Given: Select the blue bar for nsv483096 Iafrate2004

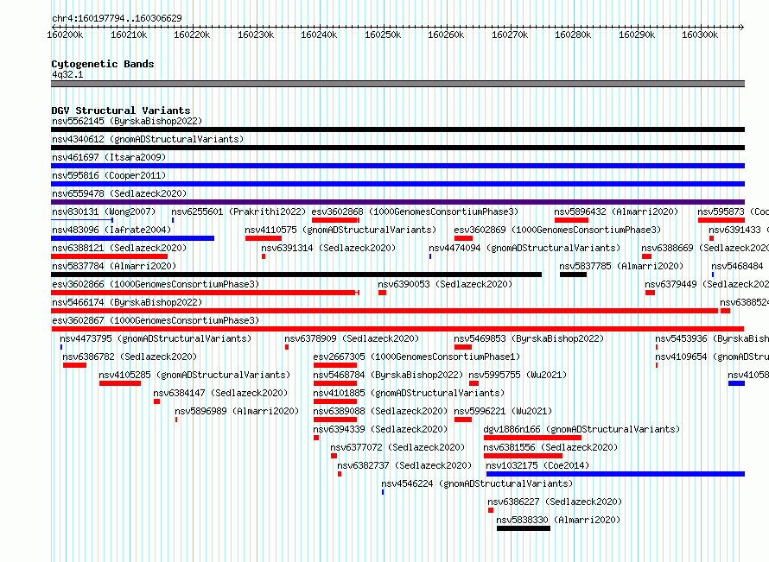Looking at the screenshot, I should [132, 238].
